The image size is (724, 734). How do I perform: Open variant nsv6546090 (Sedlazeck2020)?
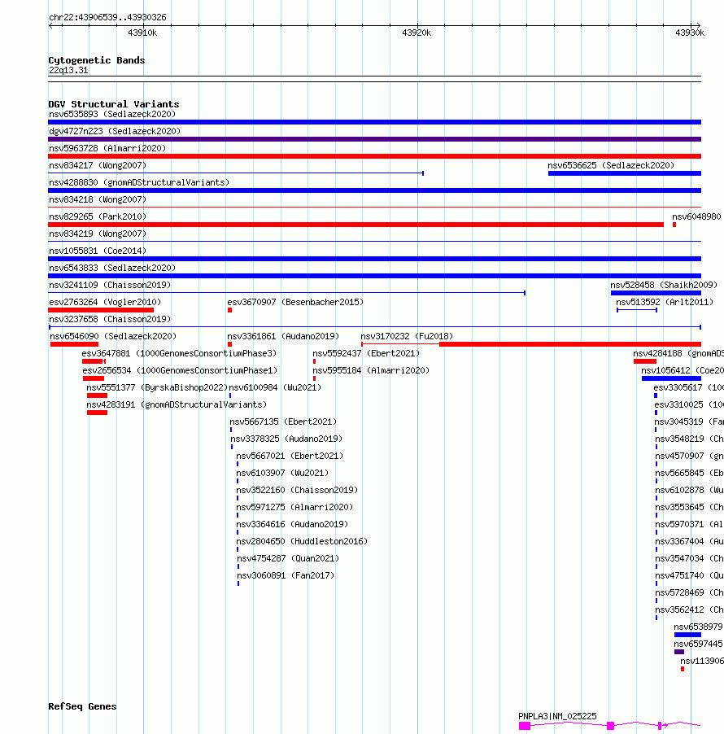tap(113, 337)
